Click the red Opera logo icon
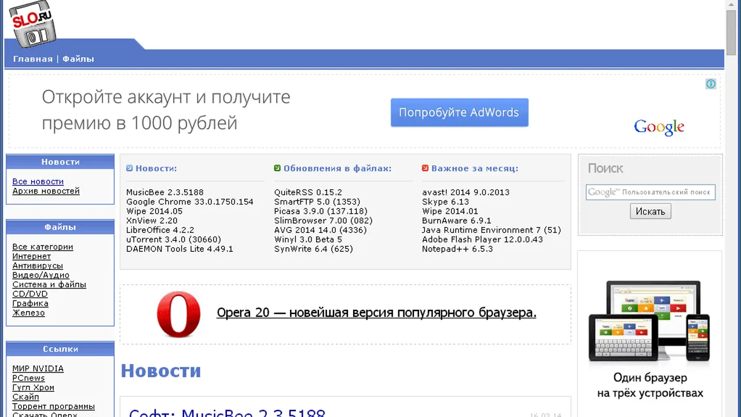 (179, 314)
